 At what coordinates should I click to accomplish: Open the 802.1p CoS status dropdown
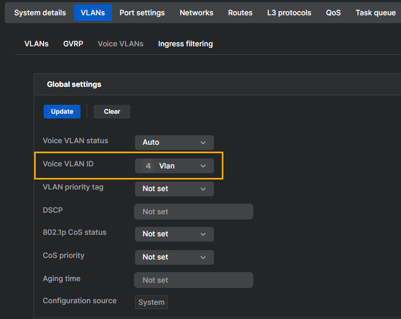pyautogui.click(x=174, y=234)
